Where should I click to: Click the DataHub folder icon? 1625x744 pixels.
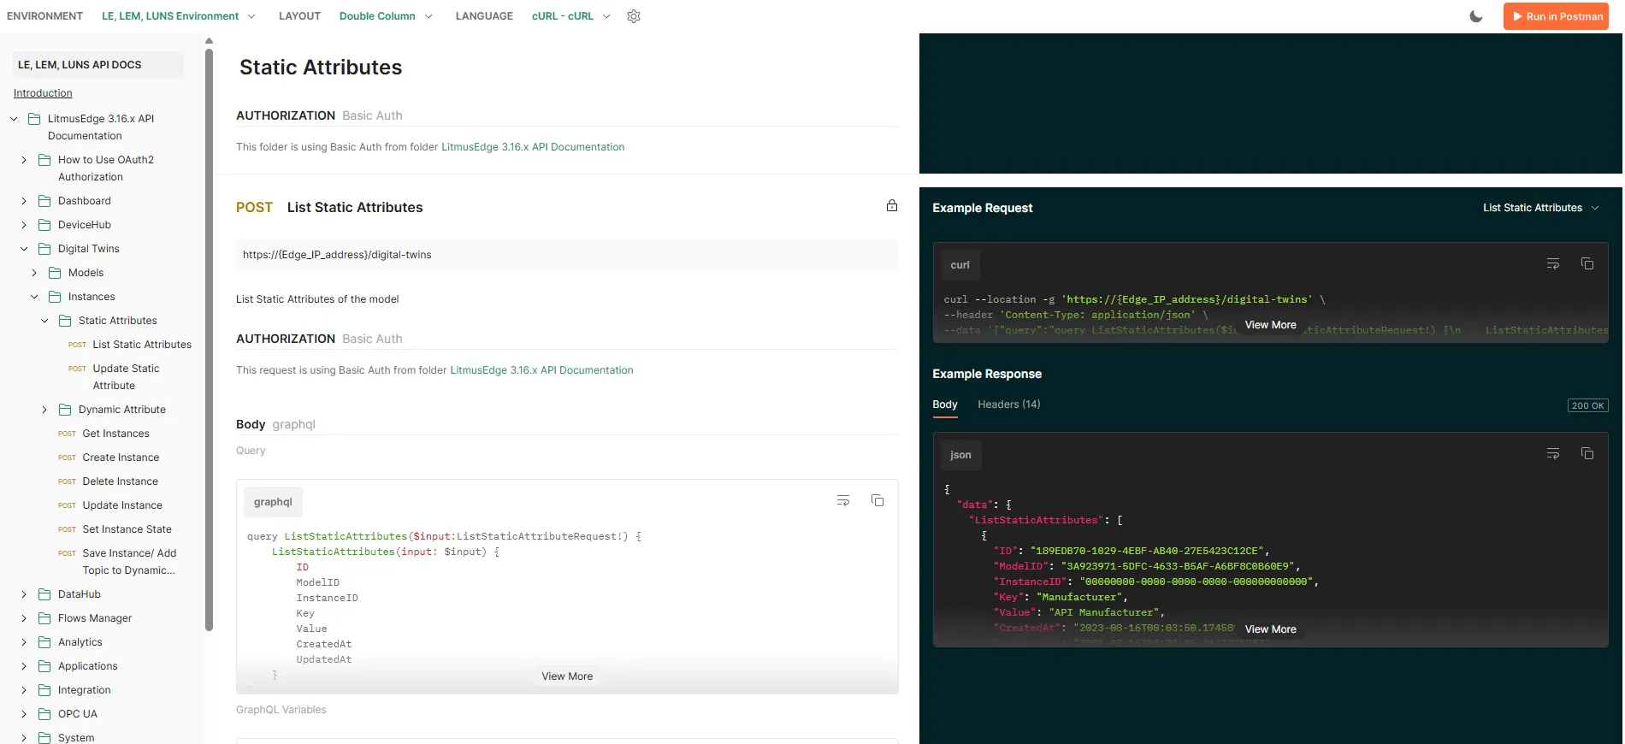44,594
